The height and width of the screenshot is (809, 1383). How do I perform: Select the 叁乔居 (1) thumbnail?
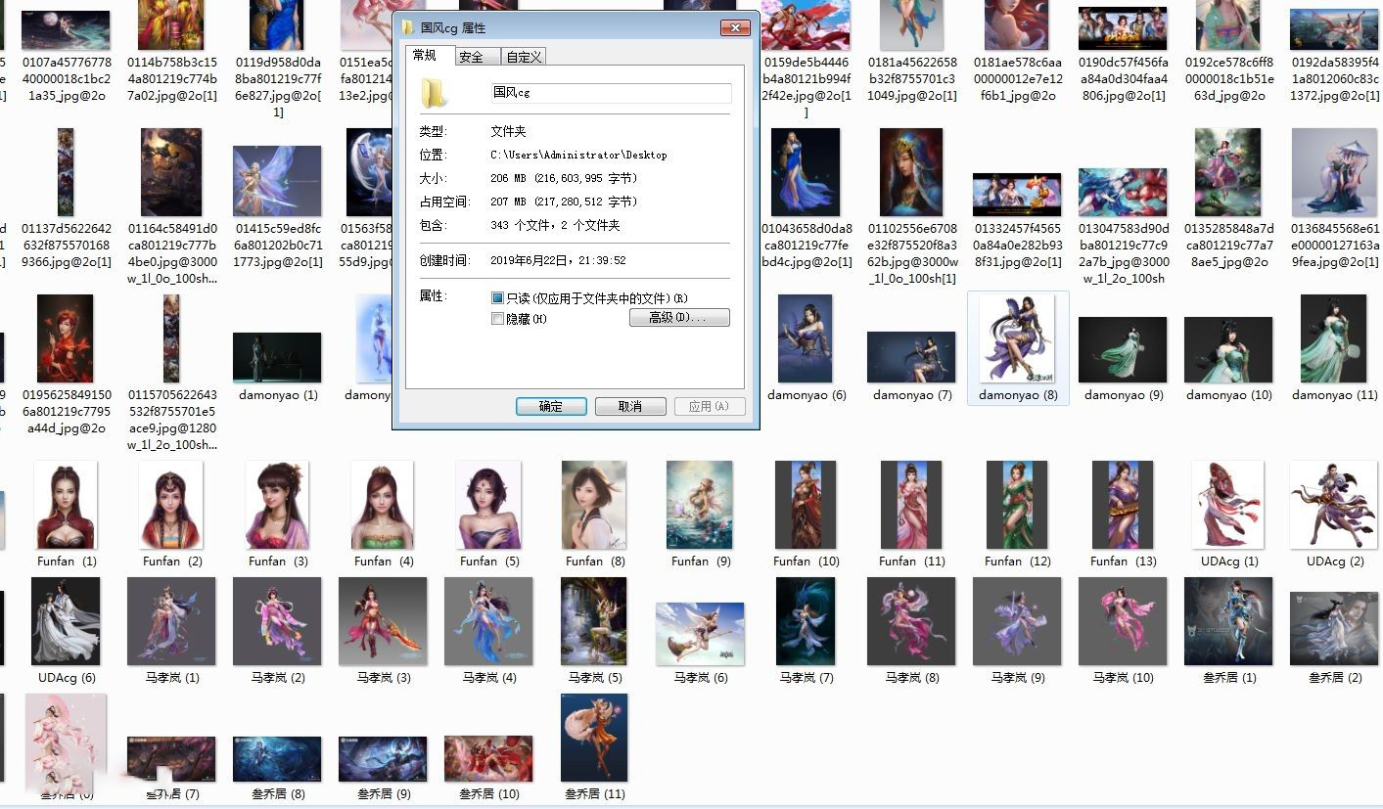point(1228,621)
